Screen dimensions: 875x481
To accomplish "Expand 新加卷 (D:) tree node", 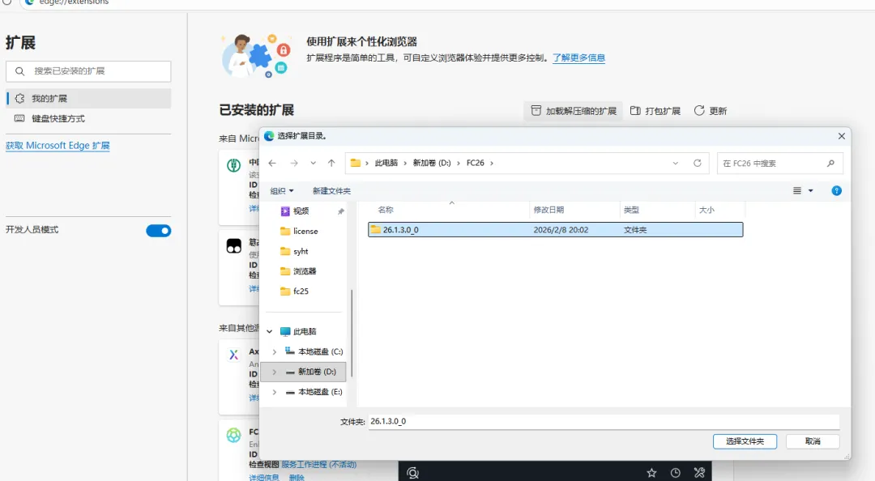I will click(274, 372).
